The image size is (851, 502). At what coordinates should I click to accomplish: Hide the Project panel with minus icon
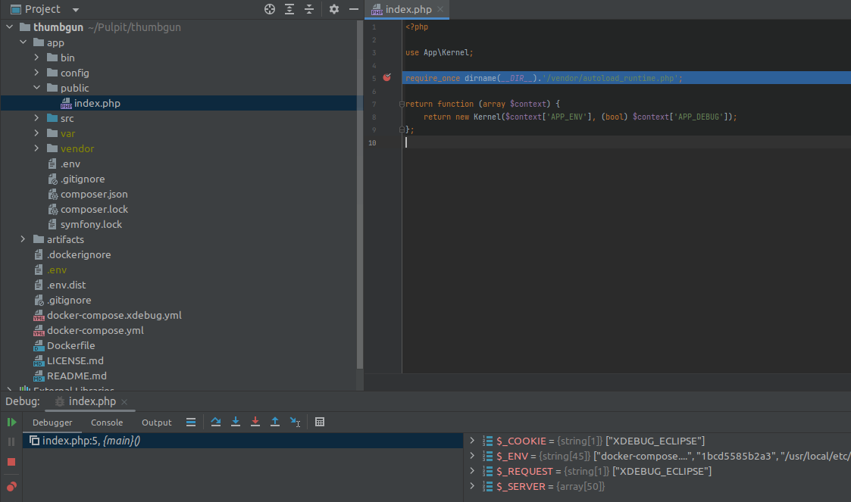pos(354,9)
